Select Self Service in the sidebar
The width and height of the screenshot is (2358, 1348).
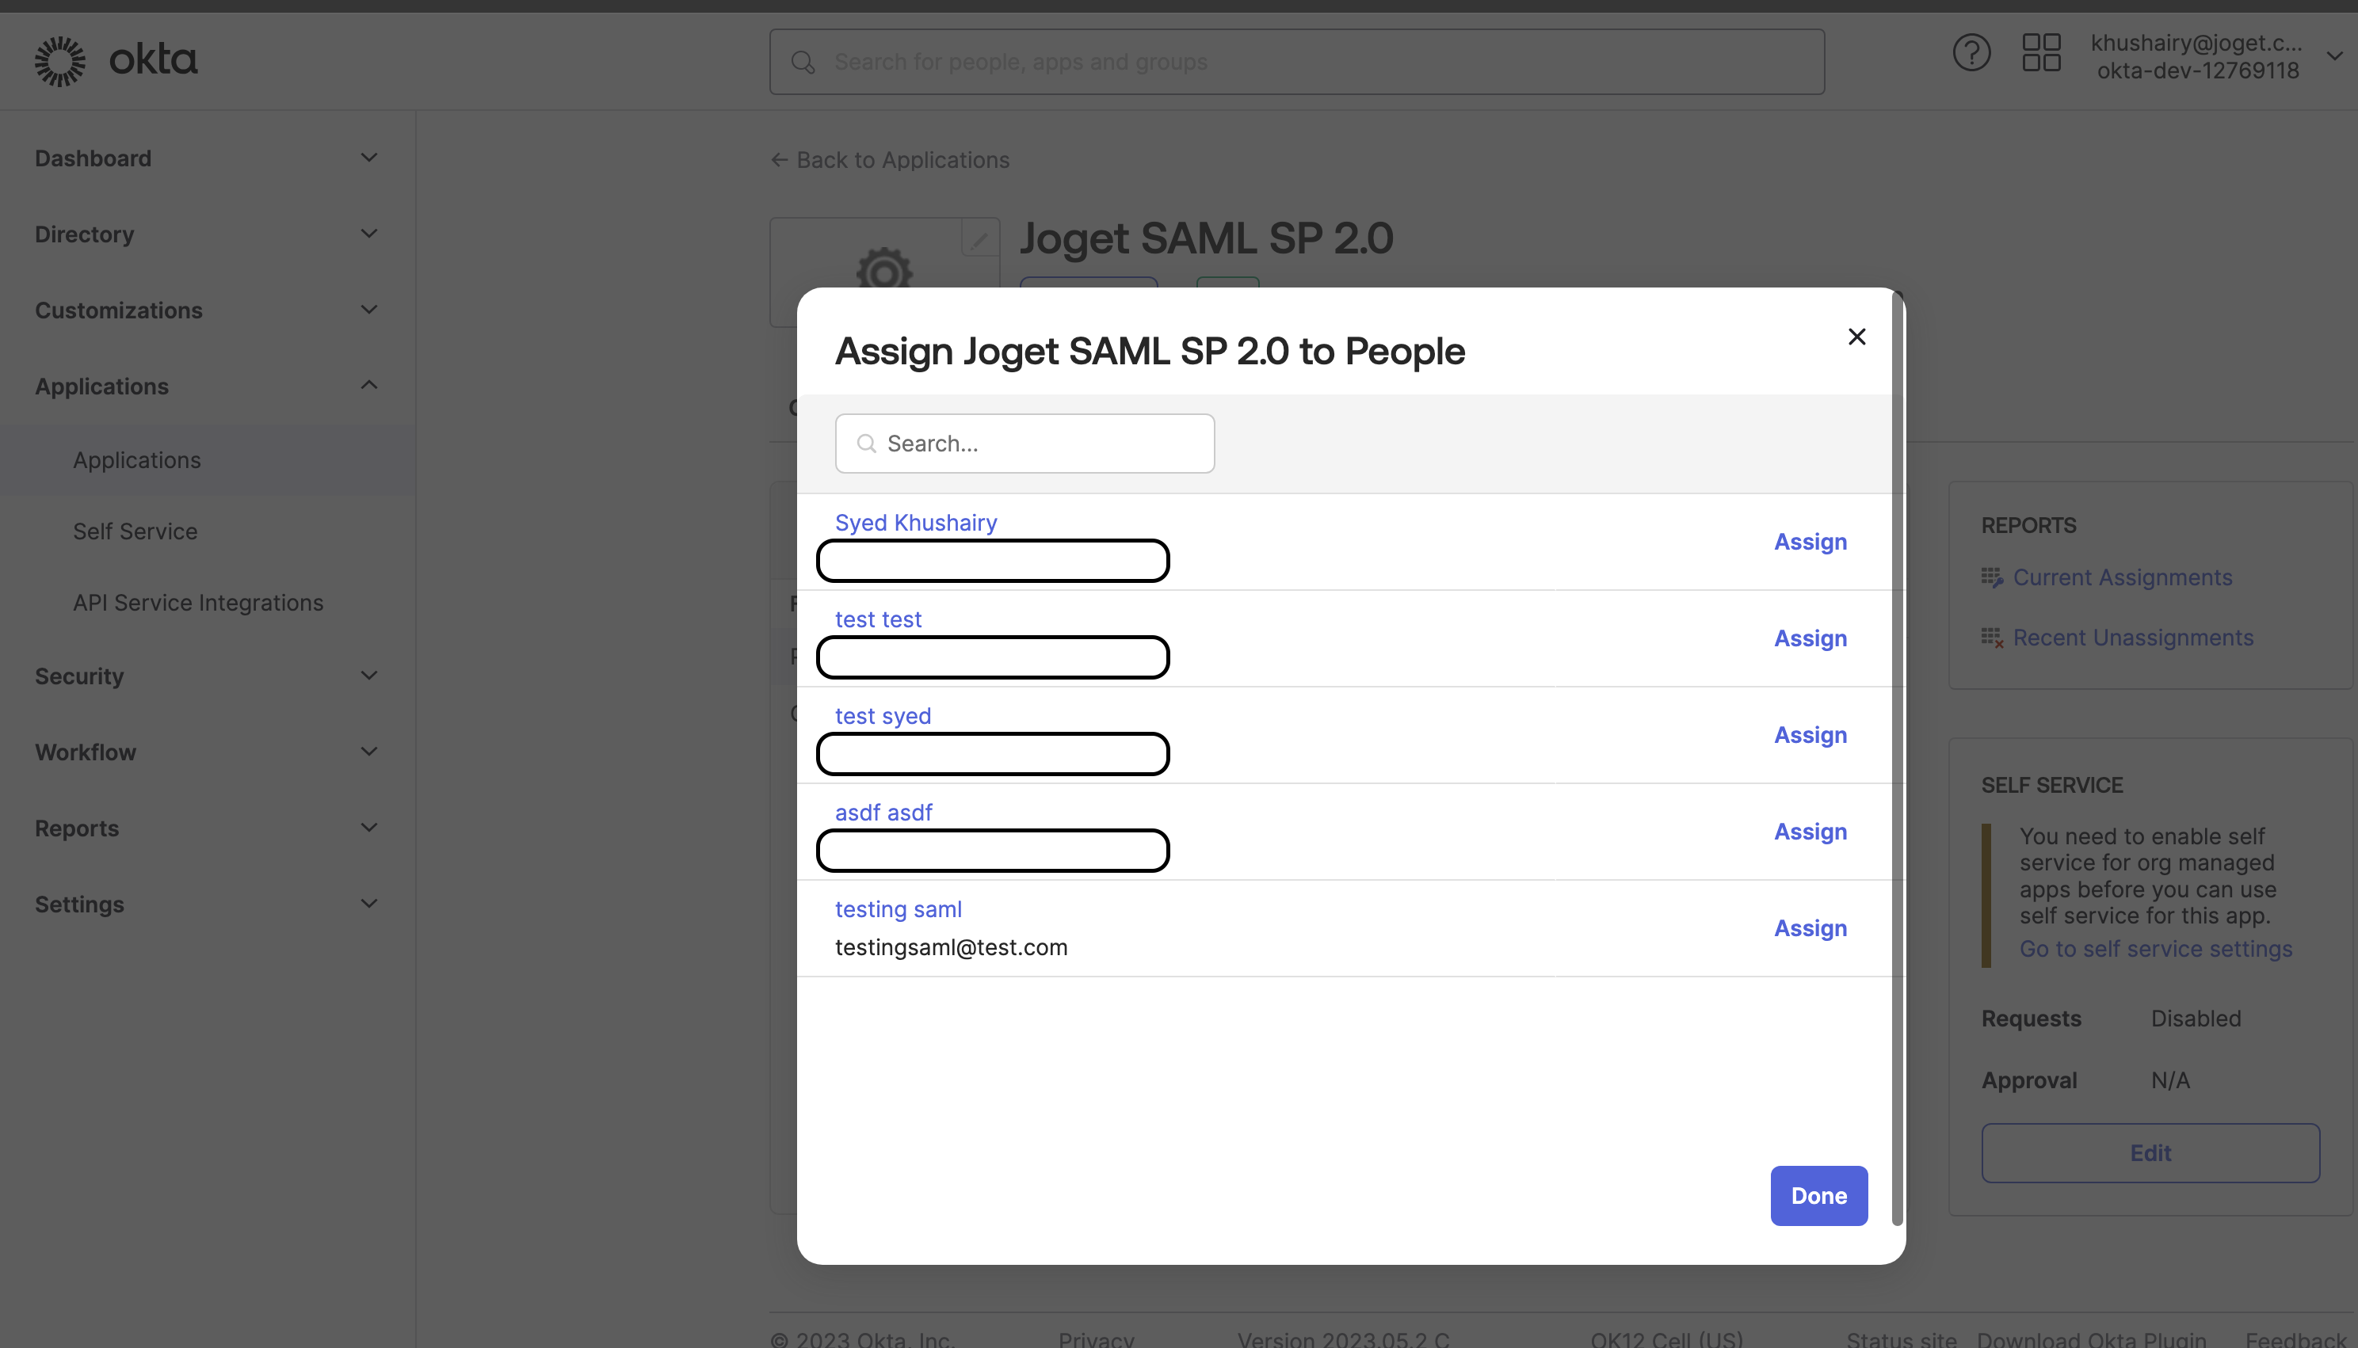point(135,531)
